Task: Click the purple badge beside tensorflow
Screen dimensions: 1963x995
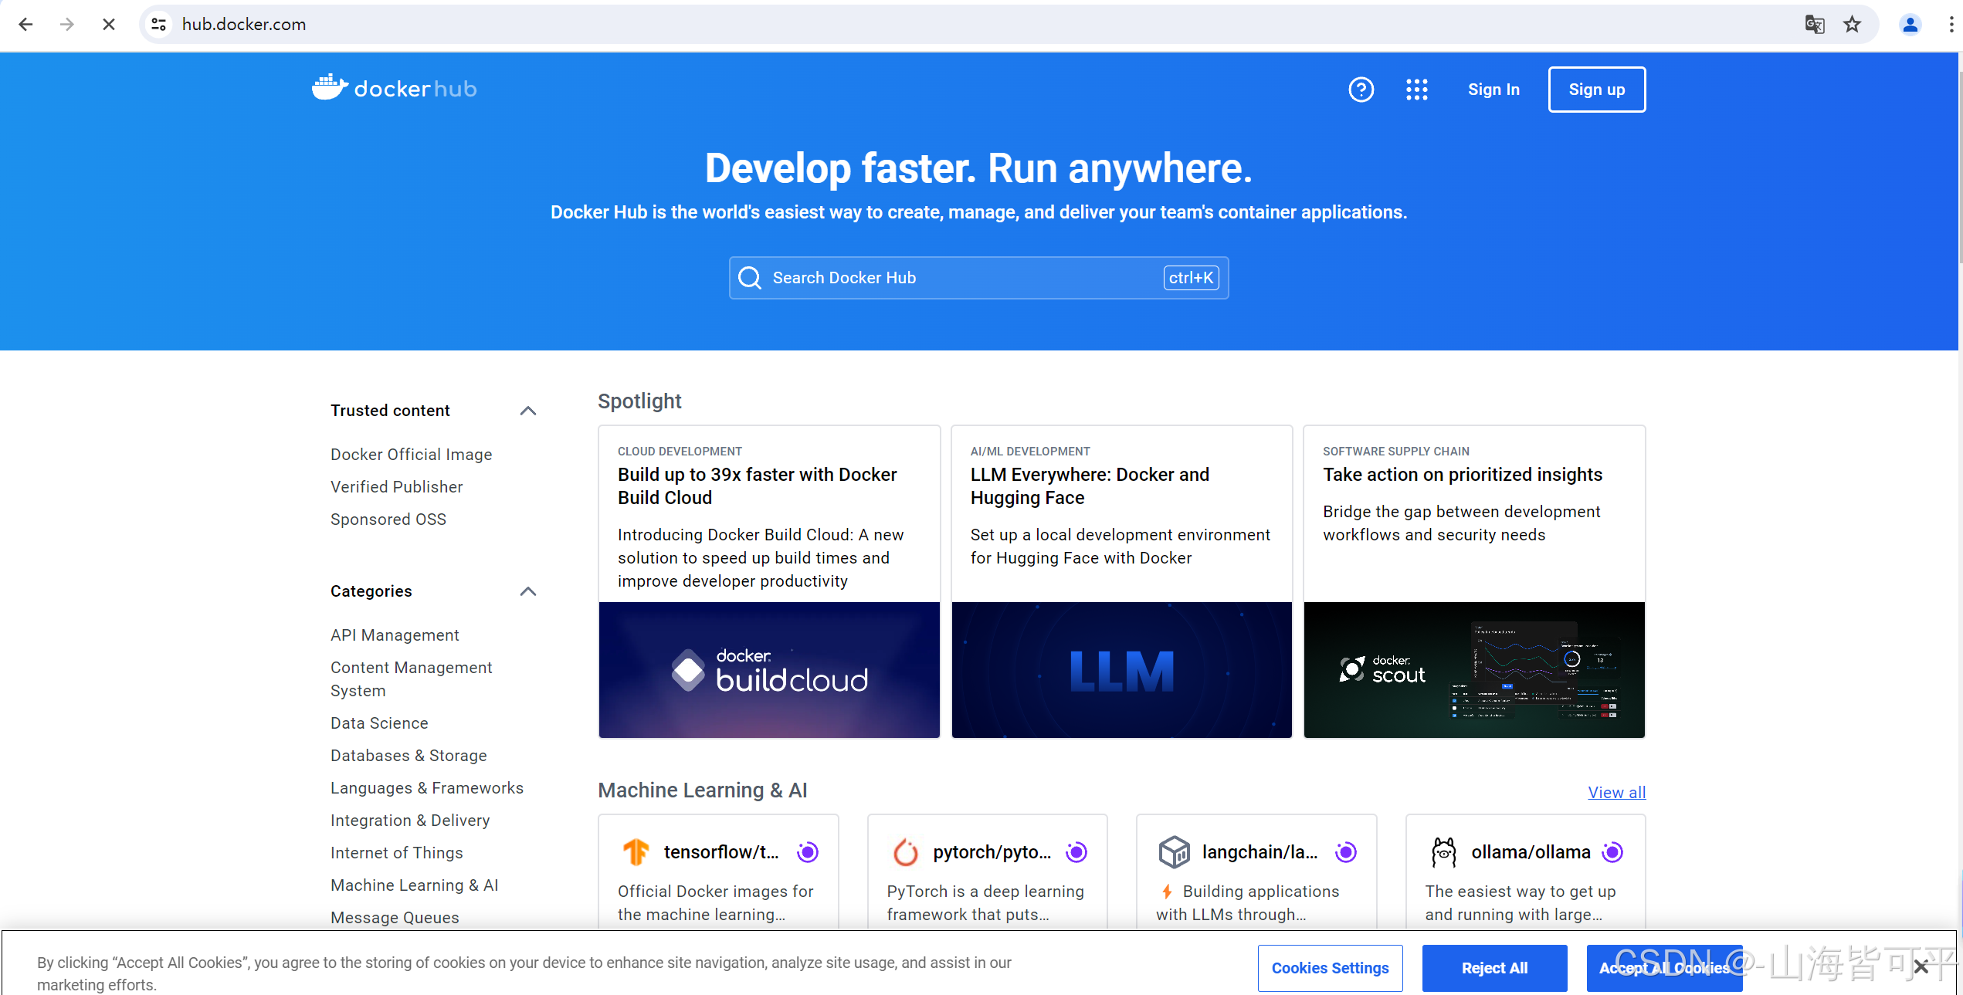Action: (808, 852)
